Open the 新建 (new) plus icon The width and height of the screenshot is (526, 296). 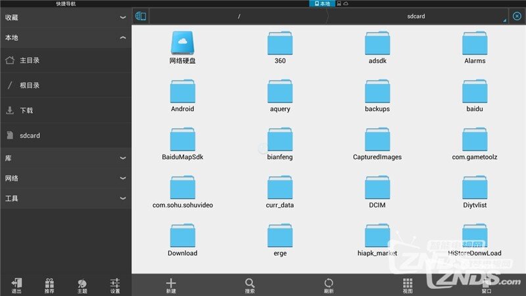(171, 285)
